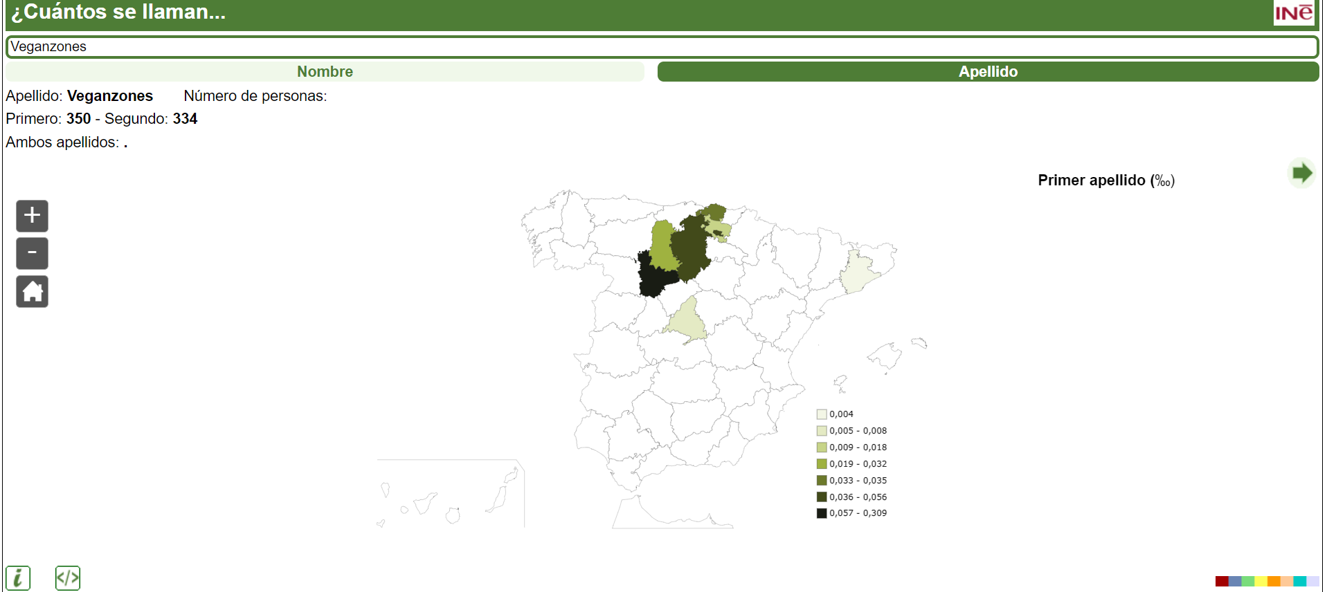Image resolution: width=1327 pixels, height=592 pixels.
Task: Select the bright orange color swatch
Action: click(x=1274, y=582)
